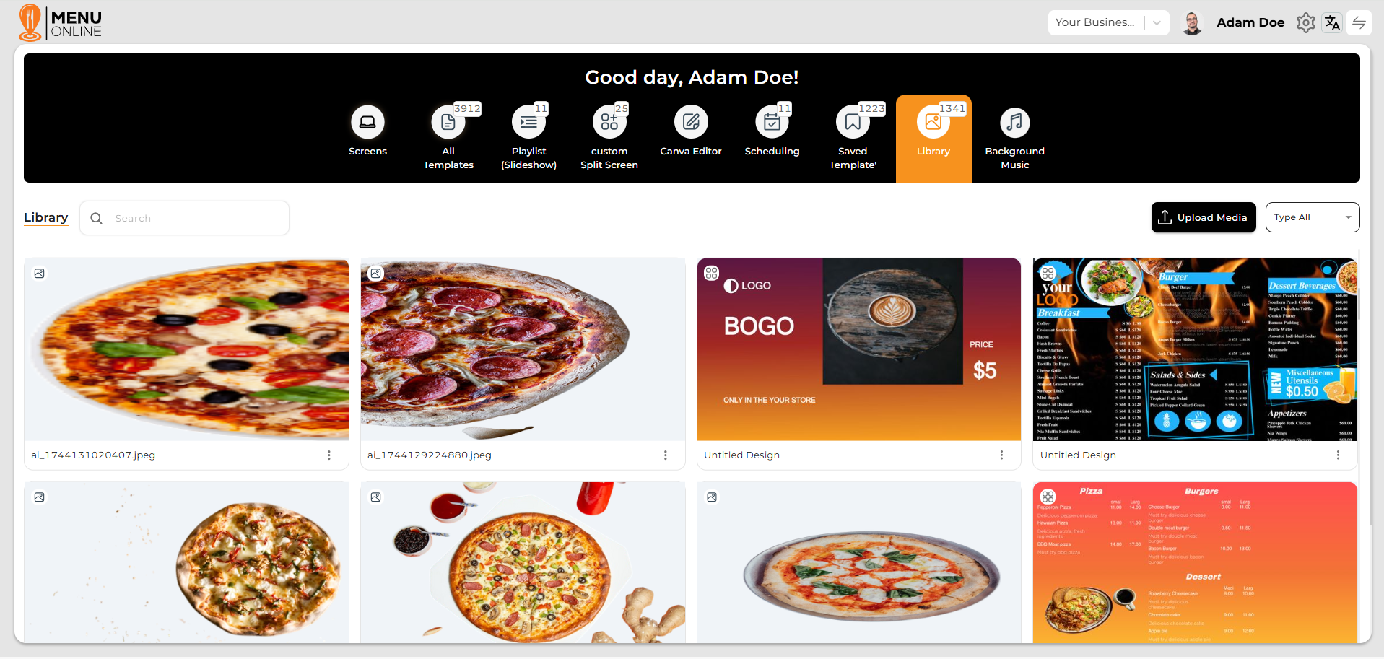Open Saved Template bookmark icon
This screenshot has width=1384, height=659.
pyautogui.click(x=853, y=122)
